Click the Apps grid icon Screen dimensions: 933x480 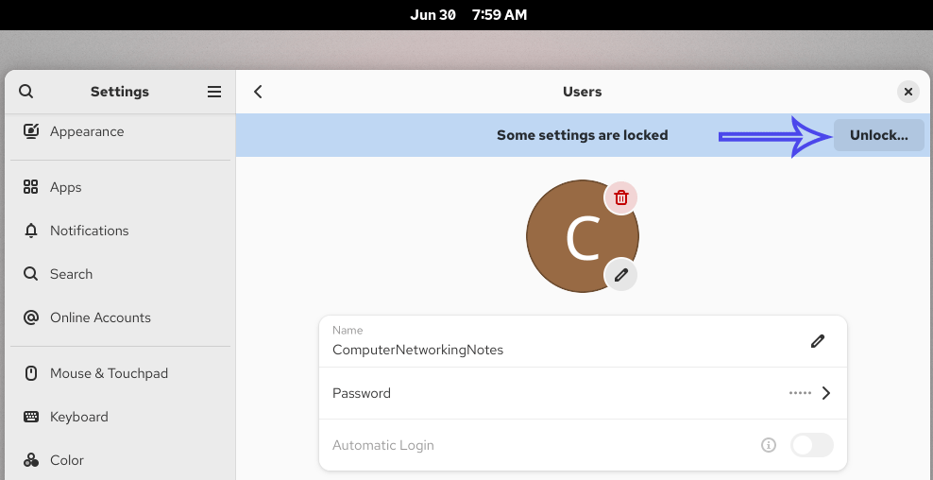30,187
